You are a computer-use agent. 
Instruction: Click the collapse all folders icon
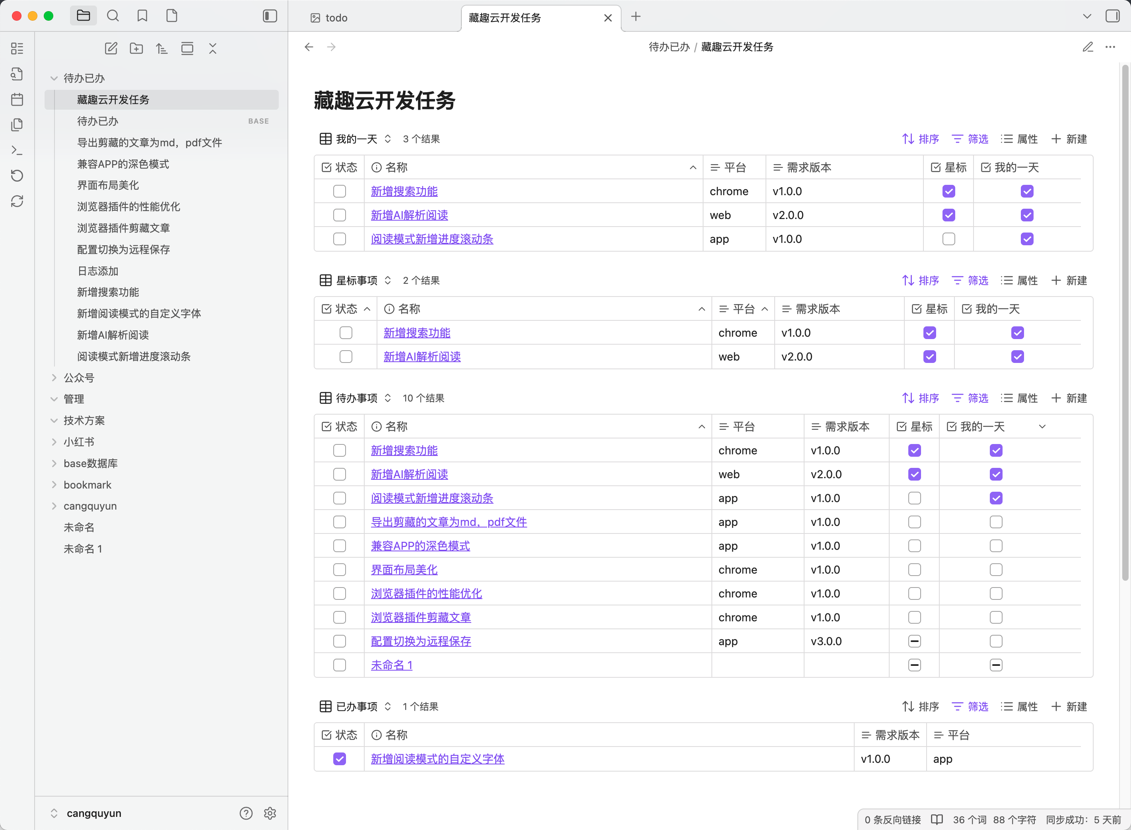pyautogui.click(x=213, y=49)
